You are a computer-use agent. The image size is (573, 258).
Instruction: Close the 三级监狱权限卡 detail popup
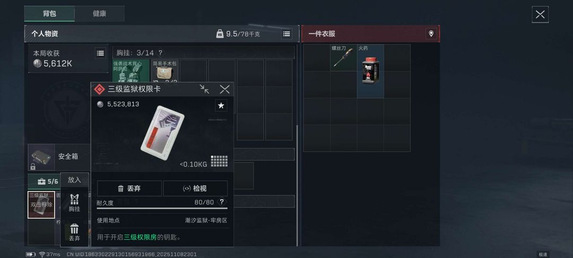(x=224, y=89)
